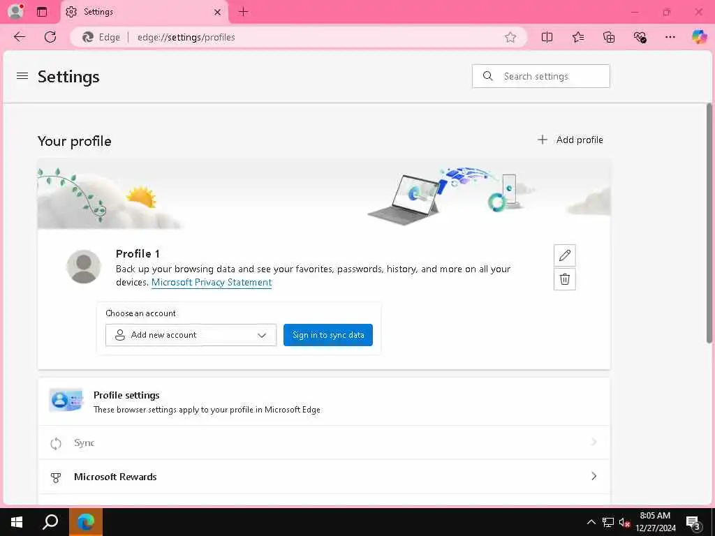Click the address bar URL edge://settings/profiles
This screenshot has width=715, height=536.
[x=186, y=38]
